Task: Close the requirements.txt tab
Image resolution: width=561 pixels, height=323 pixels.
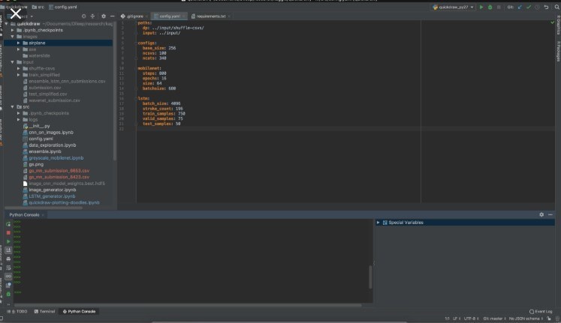Action: 229,16
